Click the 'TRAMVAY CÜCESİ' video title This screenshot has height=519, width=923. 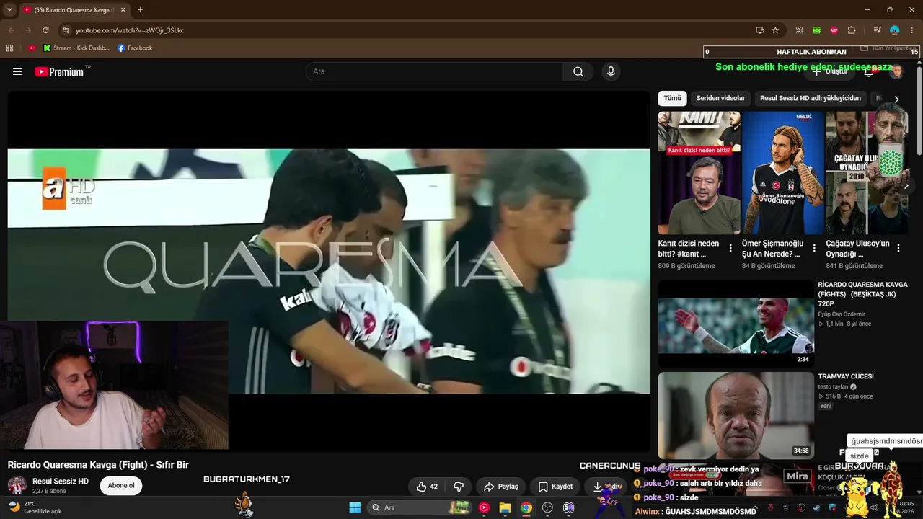tap(846, 376)
